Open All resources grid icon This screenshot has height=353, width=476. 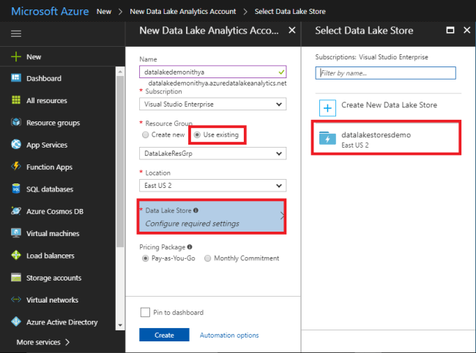click(x=15, y=100)
